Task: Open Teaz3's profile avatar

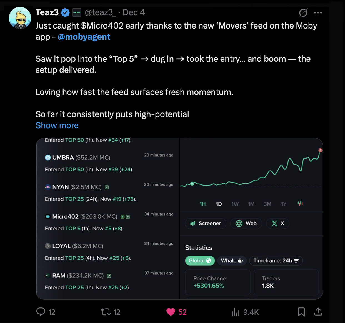Action: click(20, 18)
